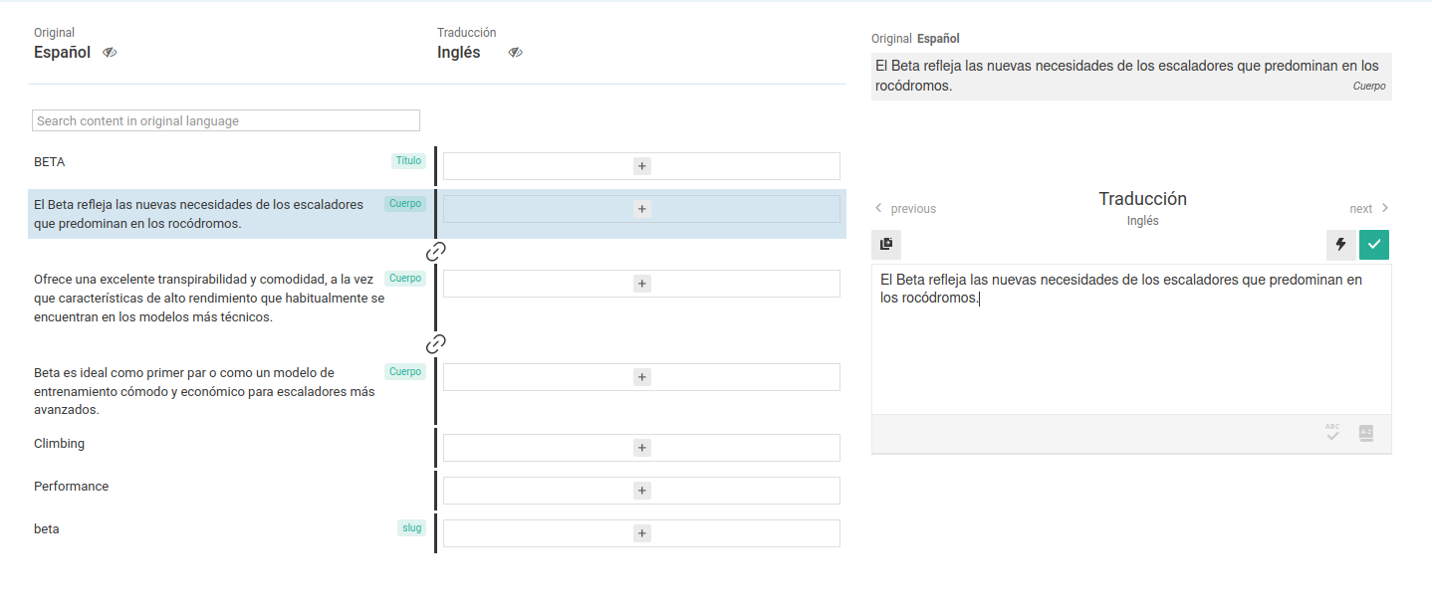The image size is (1432, 611).
Task: Click into the translation text editor area
Action: point(1130,348)
